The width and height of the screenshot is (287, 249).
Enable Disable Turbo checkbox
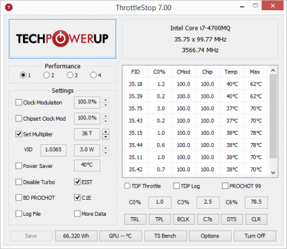pos(18,182)
